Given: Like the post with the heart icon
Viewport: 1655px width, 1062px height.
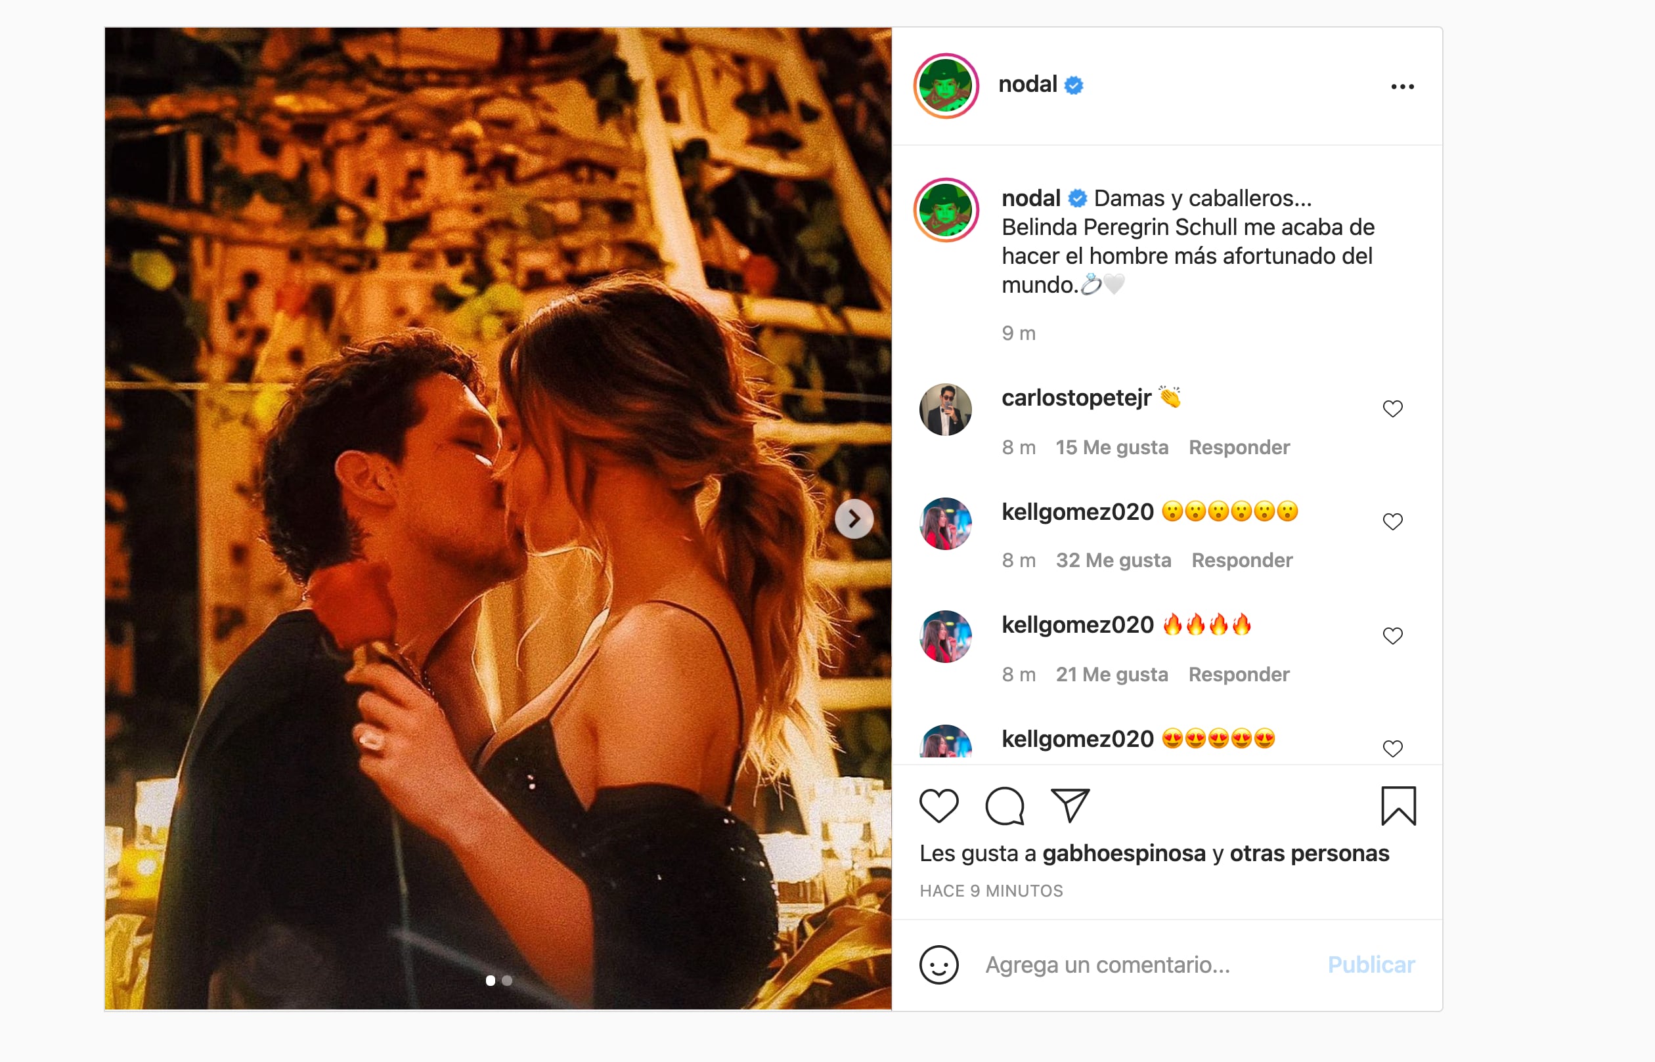Looking at the screenshot, I should coord(939,805).
